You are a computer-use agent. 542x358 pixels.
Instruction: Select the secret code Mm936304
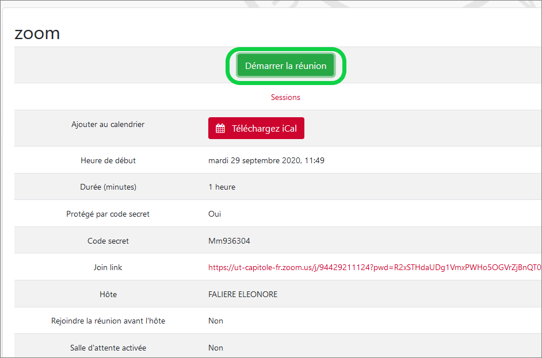point(229,241)
